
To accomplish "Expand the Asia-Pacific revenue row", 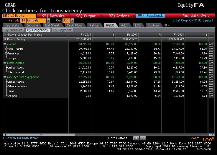I will 6,49.
